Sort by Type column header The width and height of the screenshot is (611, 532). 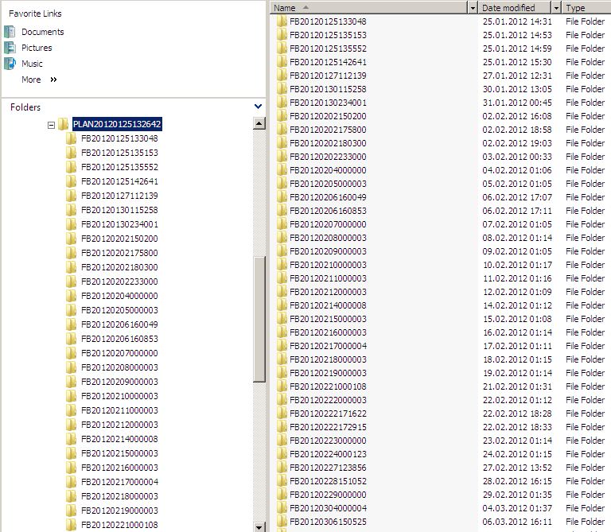tap(586, 8)
